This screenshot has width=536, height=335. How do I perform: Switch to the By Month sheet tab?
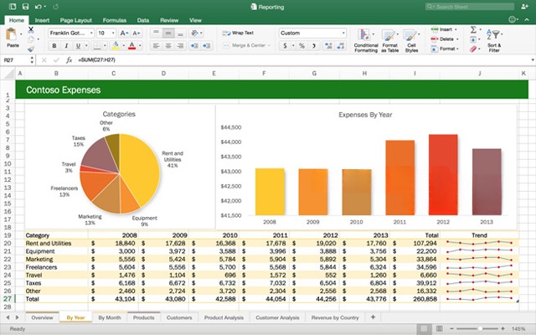[x=110, y=317]
